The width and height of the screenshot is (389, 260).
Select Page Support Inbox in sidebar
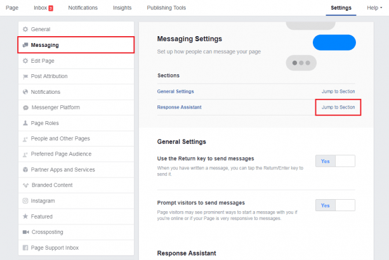click(55, 247)
